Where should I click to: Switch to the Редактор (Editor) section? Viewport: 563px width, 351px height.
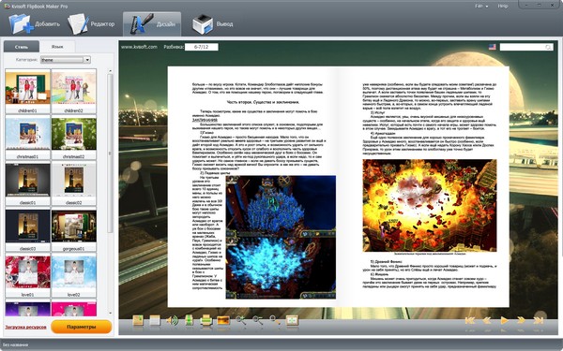91,24
